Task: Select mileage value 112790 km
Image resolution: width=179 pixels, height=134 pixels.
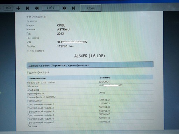Action: (x=65, y=46)
